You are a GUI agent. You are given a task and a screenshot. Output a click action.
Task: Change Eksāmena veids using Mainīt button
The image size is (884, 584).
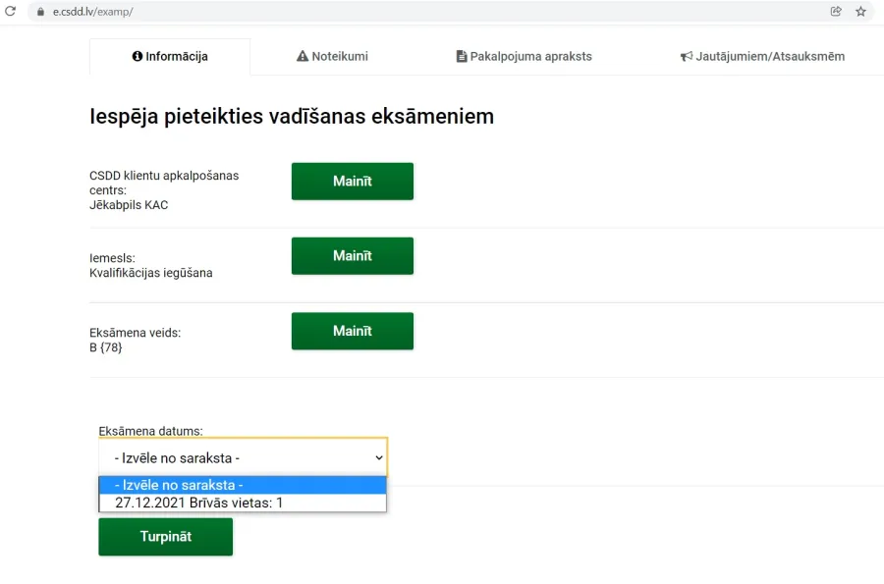tap(353, 331)
